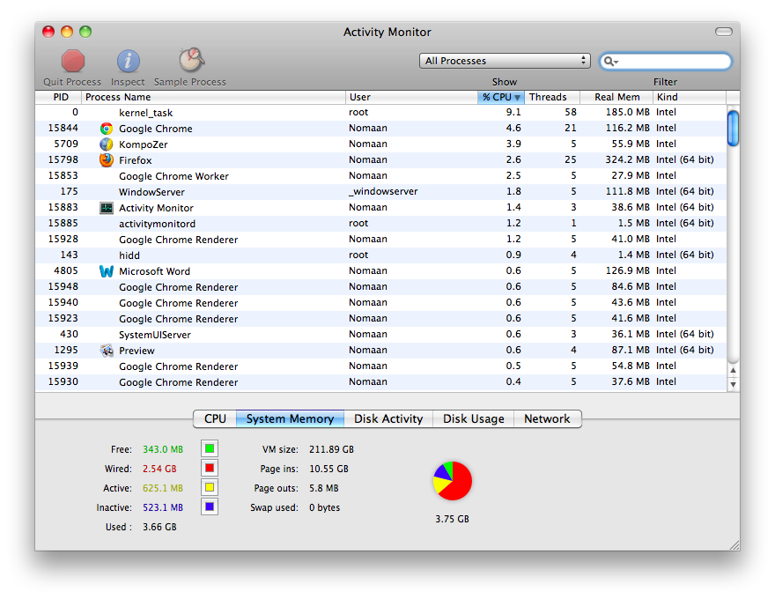Select Google Chrome Renderer PID 15930

click(380, 382)
